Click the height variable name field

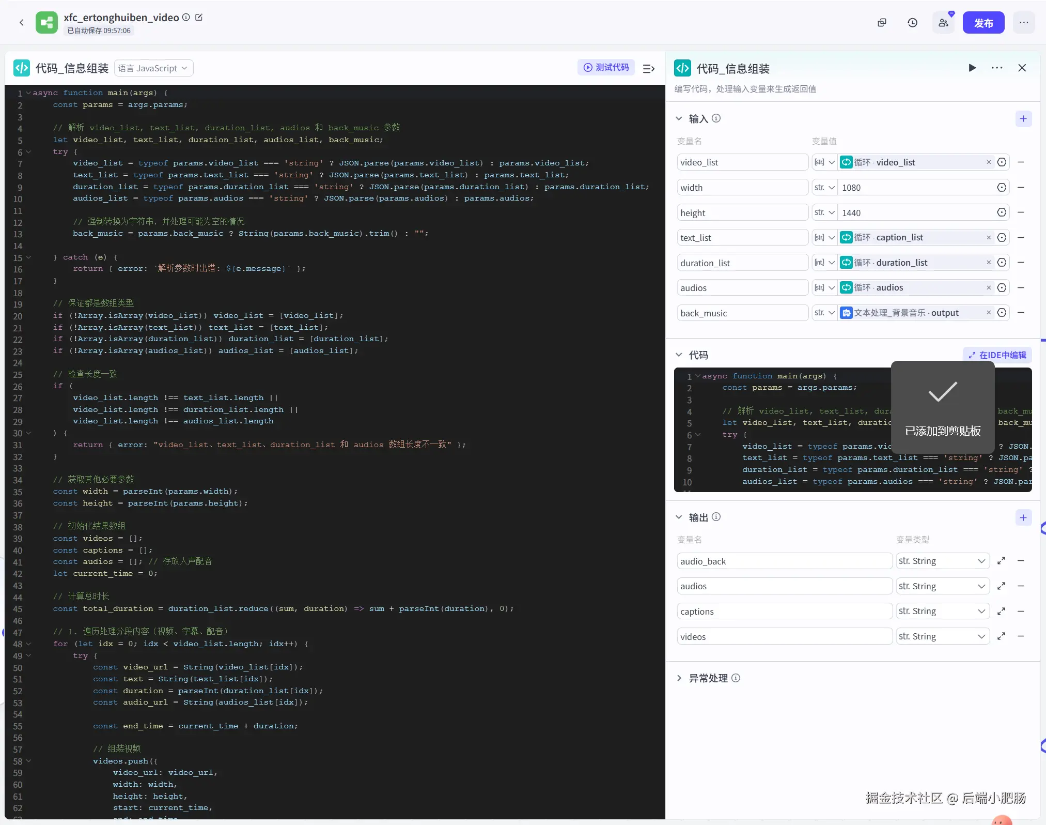tap(742, 213)
